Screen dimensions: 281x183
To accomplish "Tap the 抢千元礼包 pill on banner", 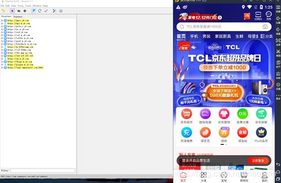I will click(190, 100).
